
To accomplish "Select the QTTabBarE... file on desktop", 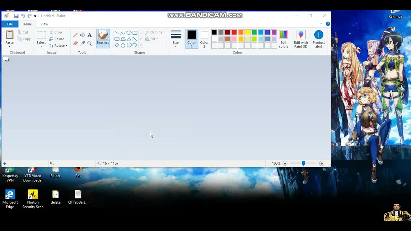I will [78, 197].
